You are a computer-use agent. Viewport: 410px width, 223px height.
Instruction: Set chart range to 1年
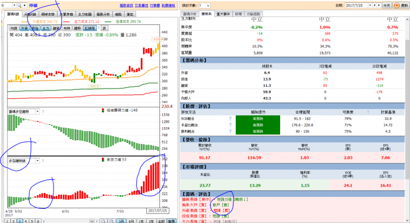(141, 221)
